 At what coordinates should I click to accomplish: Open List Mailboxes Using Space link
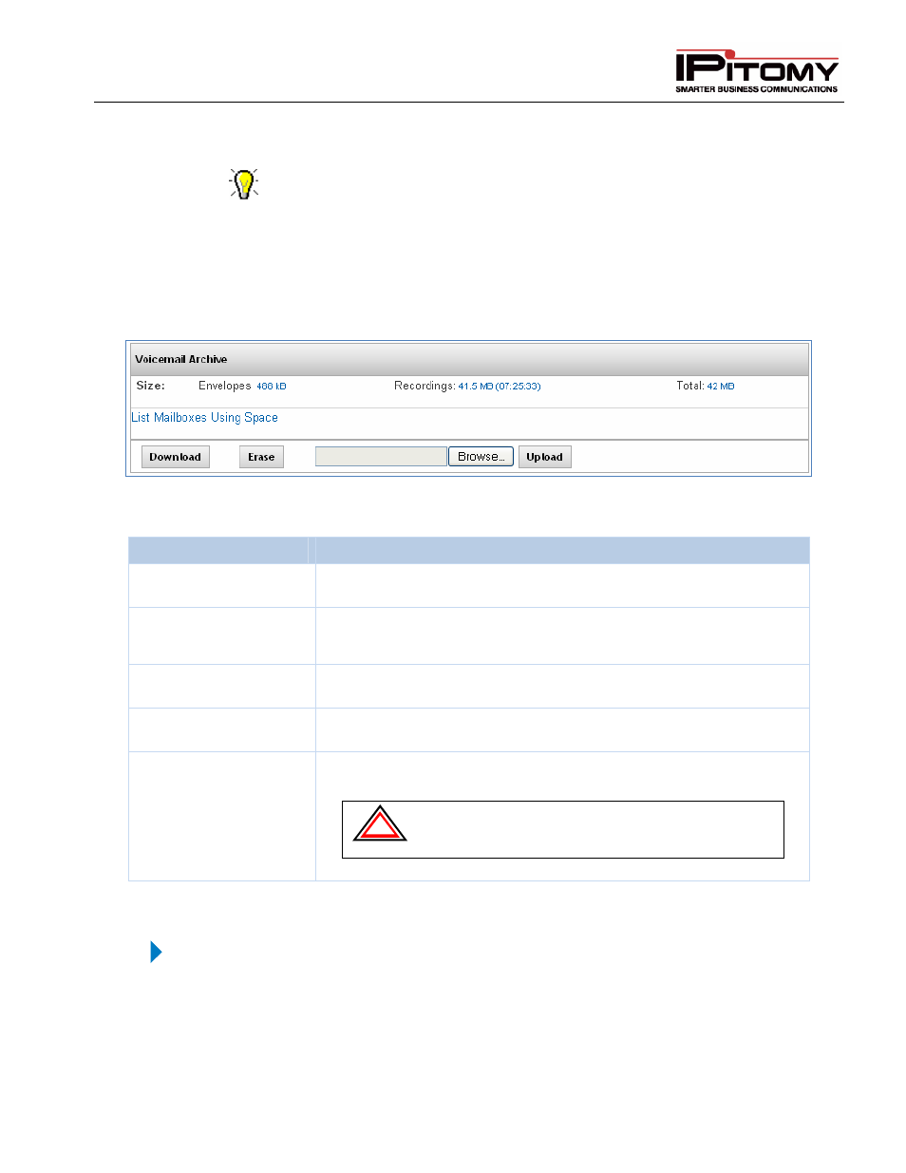pyautogui.click(x=205, y=418)
